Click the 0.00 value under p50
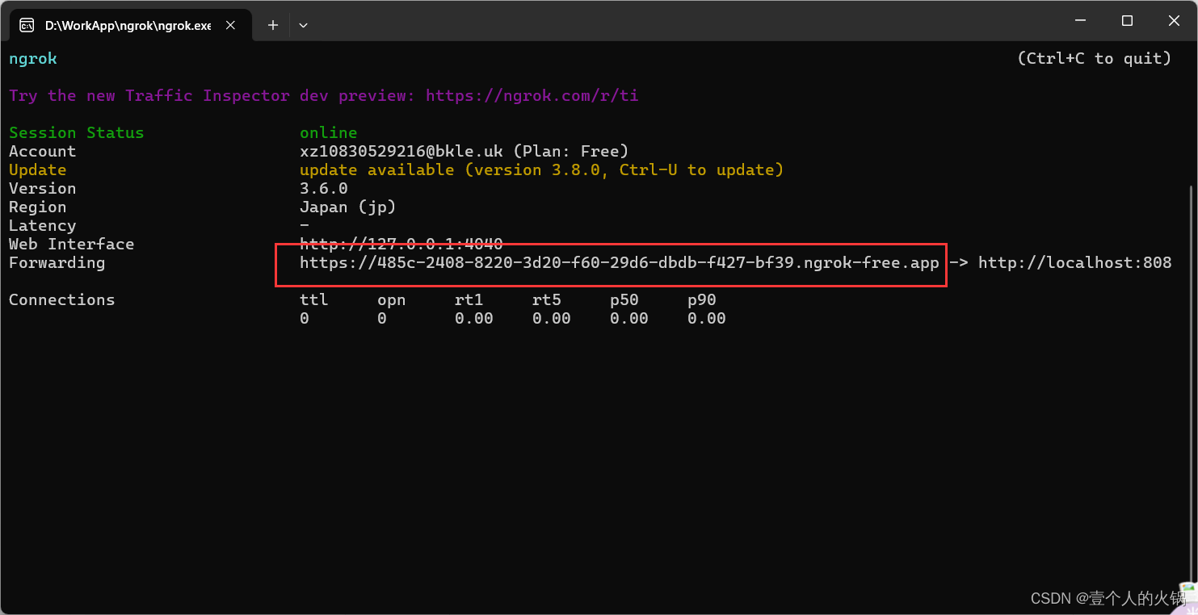The width and height of the screenshot is (1198, 615). tap(628, 319)
